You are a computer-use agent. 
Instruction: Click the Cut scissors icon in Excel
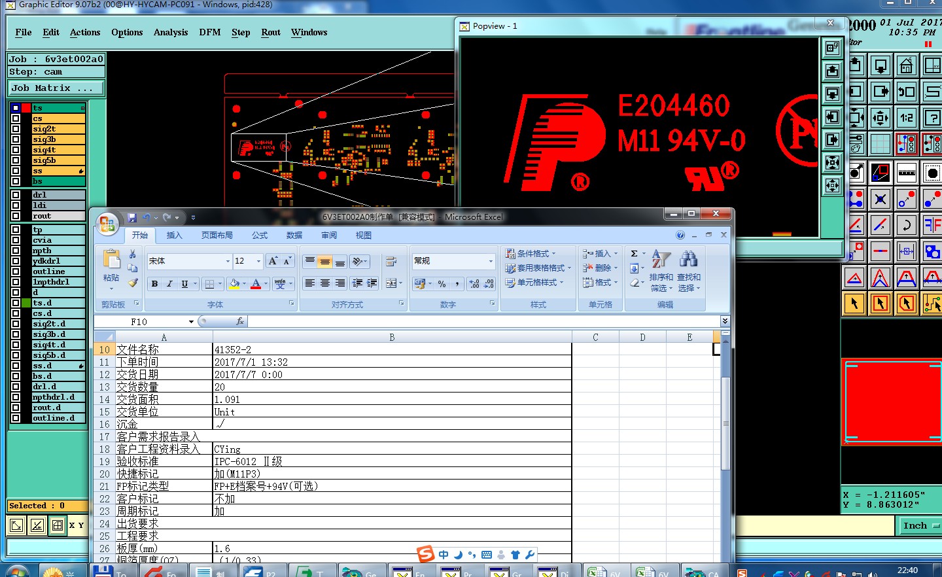(x=133, y=254)
